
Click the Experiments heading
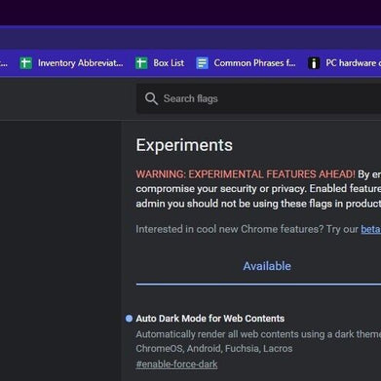click(184, 145)
